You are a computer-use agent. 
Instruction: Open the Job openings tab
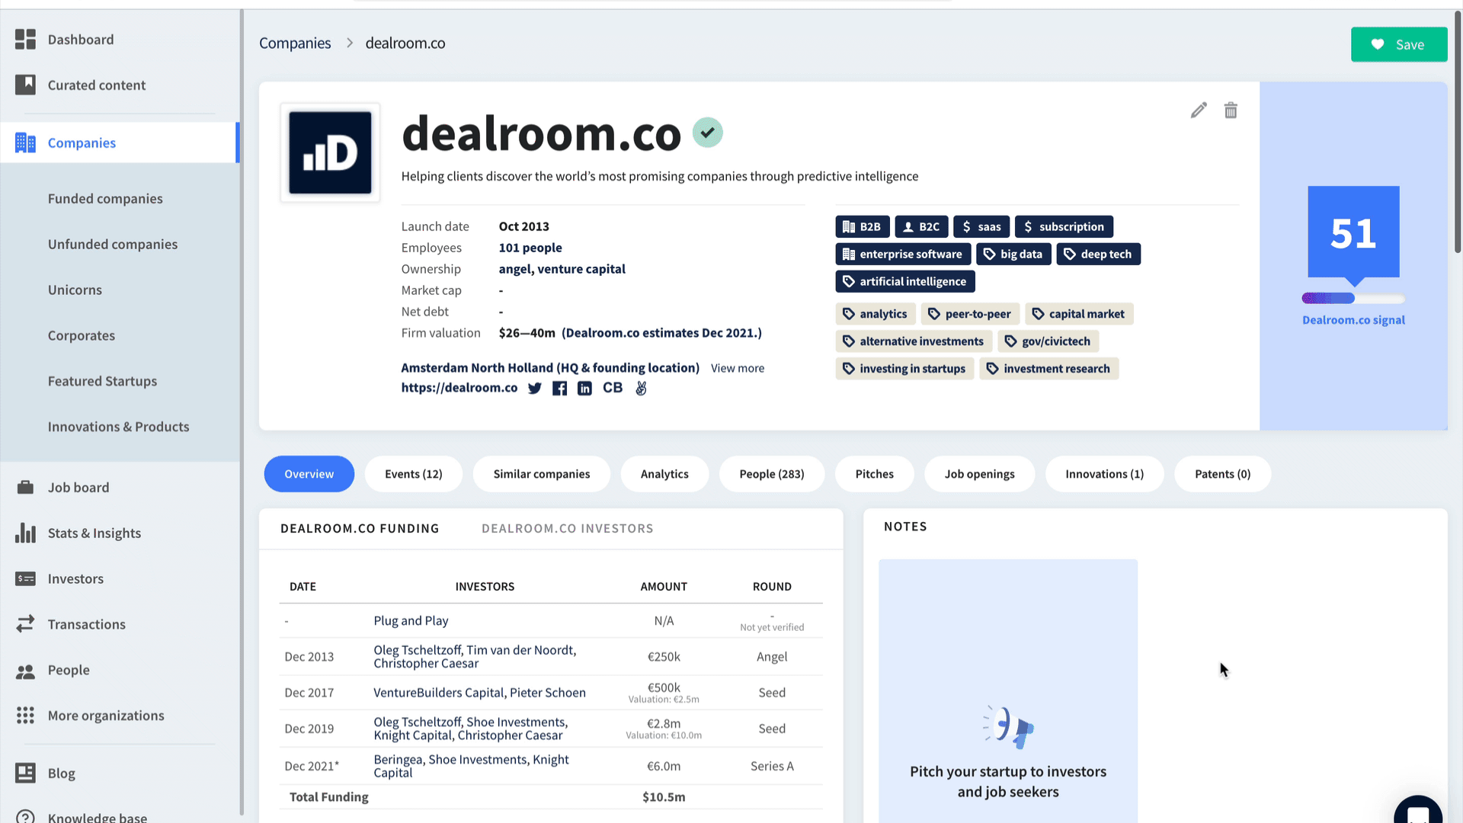(x=979, y=474)
